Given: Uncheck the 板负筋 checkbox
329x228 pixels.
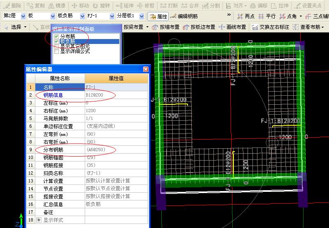Looking at the screenshot, I should (56, 41).
